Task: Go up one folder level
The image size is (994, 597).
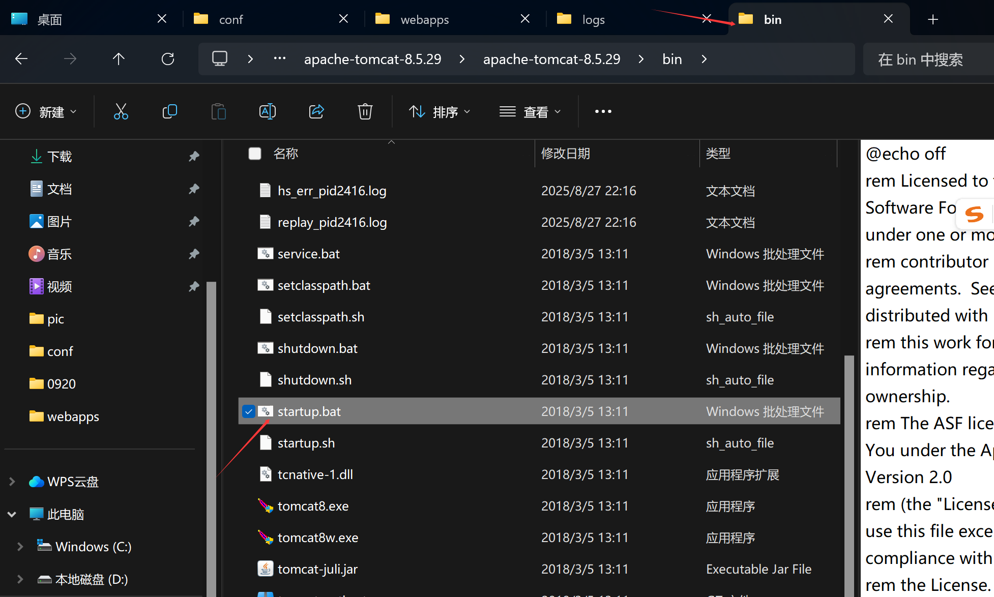Action: click(119, 59)
